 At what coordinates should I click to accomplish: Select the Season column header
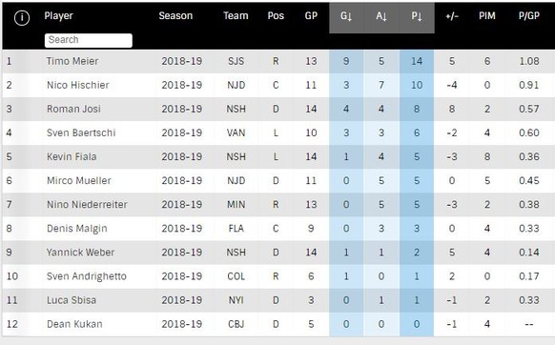coord(175,16)
